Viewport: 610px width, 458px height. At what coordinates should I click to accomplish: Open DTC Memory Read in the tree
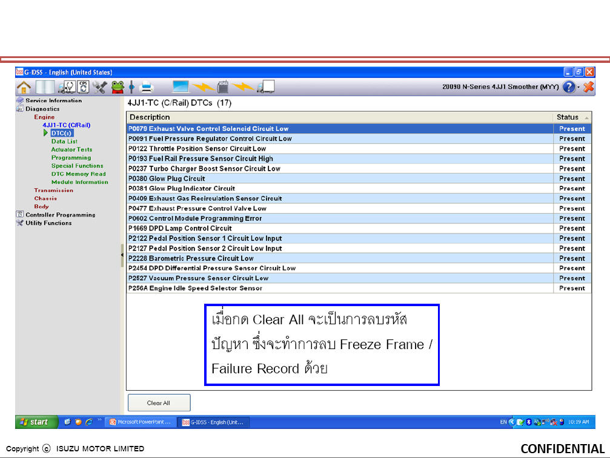click(78, 174)
